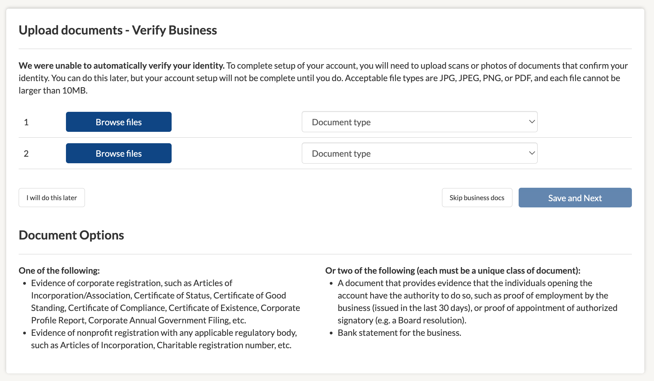Open the first Document type dropdown
654x381 pixels.
coord(419,122)
